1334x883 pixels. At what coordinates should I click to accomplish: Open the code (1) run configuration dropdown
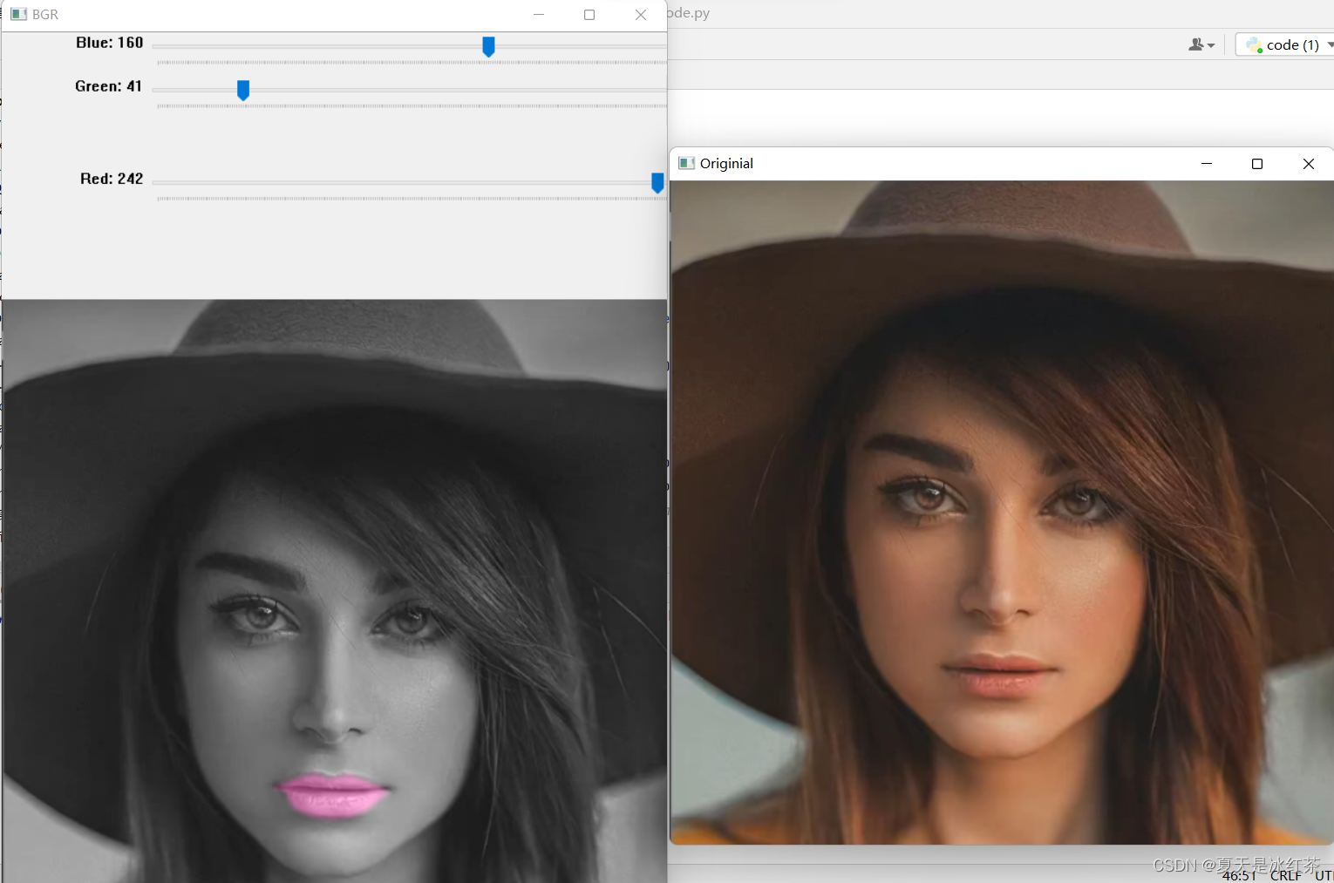pos(1286,44)
